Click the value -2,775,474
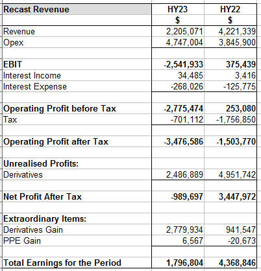 click(184, 109)
